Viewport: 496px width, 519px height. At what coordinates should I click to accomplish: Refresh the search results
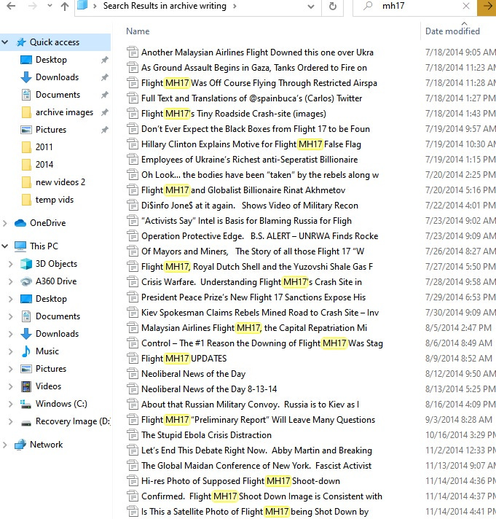tap(333, 7)
